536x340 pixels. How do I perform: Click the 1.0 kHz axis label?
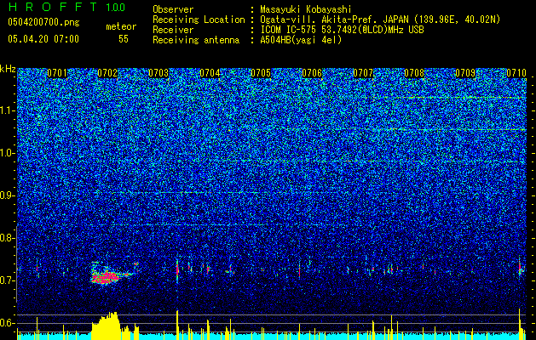[x=7, y=153]
